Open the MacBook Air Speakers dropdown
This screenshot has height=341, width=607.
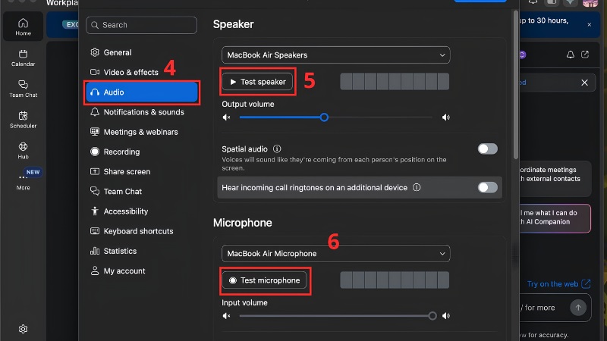click(335, 55)
